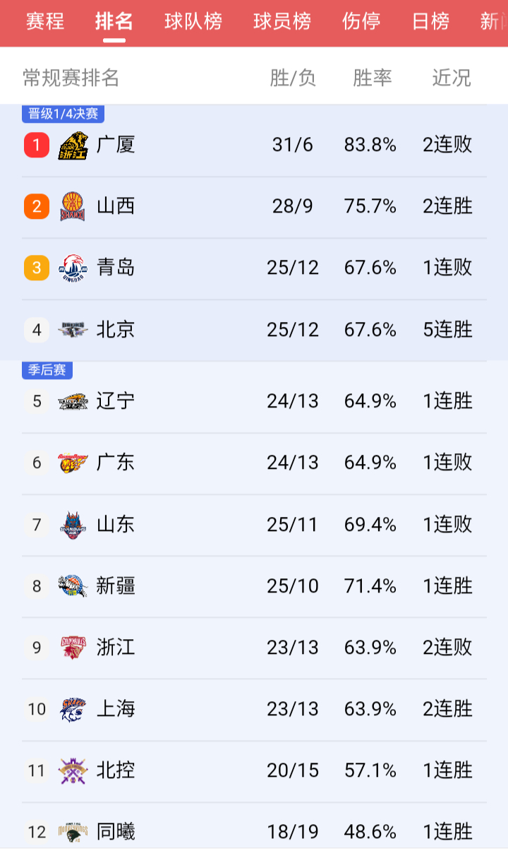This screenshot has width=508, height=851.
Task: Open the 北京 team logo
Action: 73,330
